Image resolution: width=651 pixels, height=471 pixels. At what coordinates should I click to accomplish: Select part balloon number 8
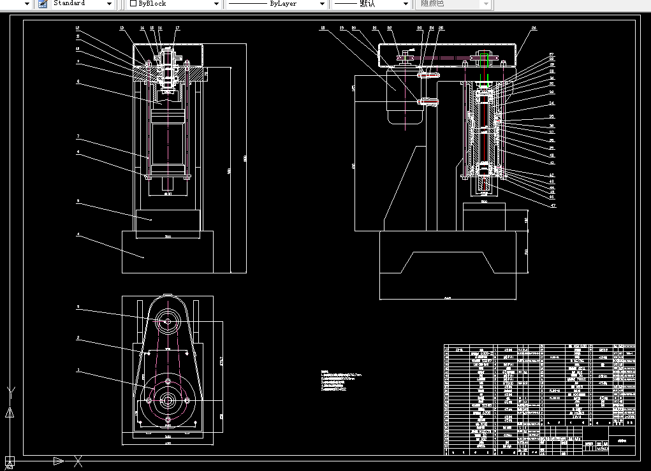click(78, 82)
